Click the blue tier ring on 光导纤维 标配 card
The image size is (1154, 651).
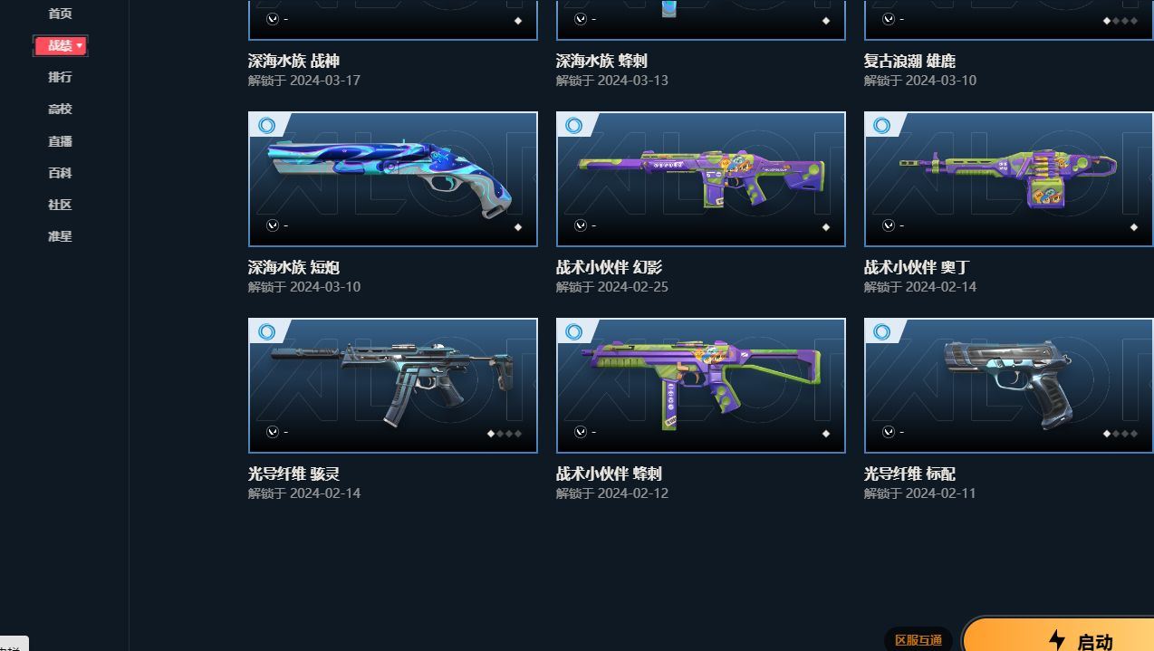pyautogui.click(x=882, y=332)
